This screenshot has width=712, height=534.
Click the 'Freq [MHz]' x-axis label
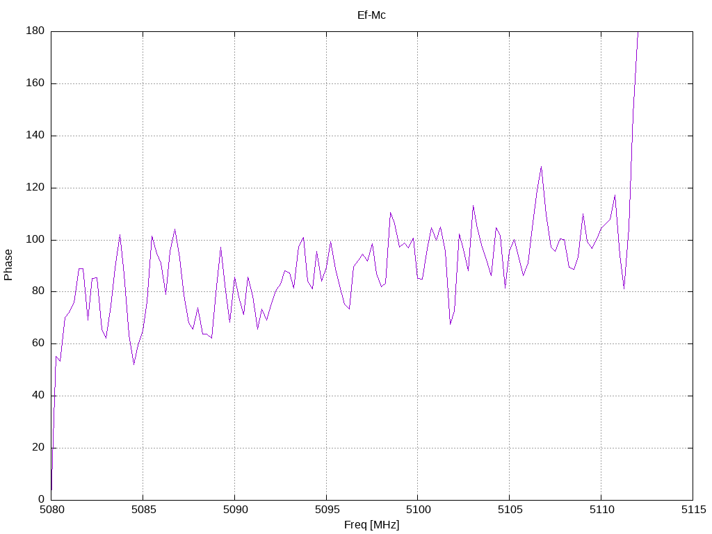(x=371, y=525)
